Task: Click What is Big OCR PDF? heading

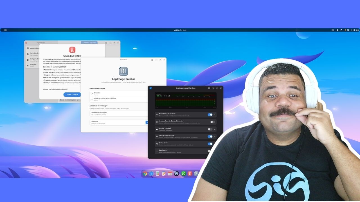Action: click(x=72, y=56)
